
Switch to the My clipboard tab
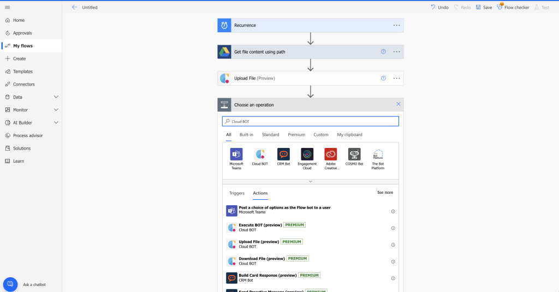coord(350,135)
